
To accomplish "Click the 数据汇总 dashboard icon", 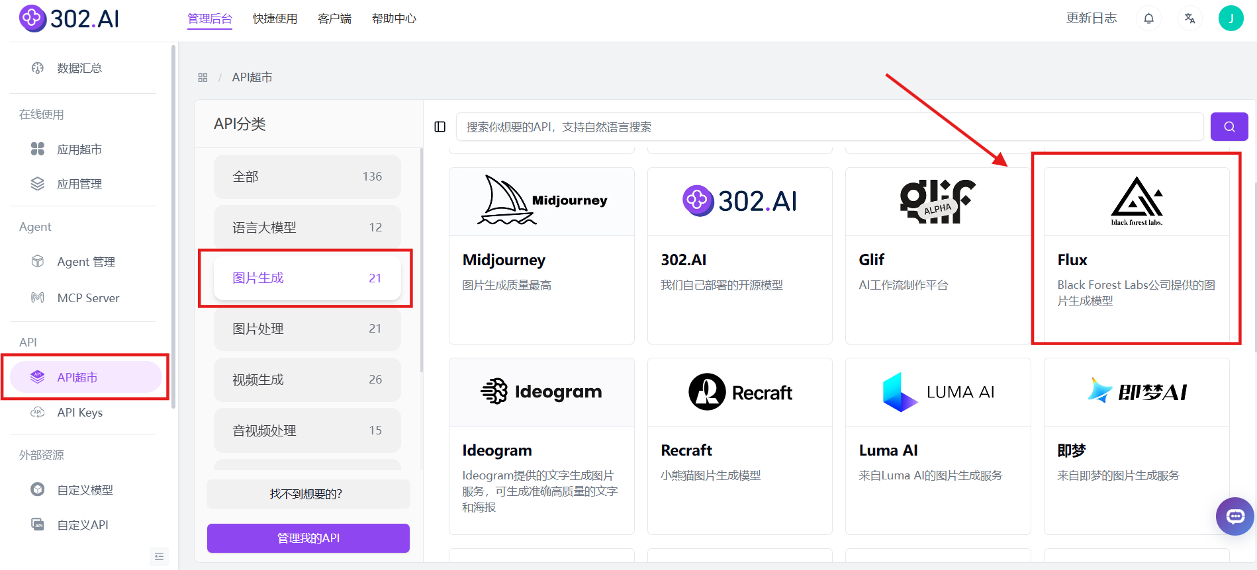I will [38, 68].
